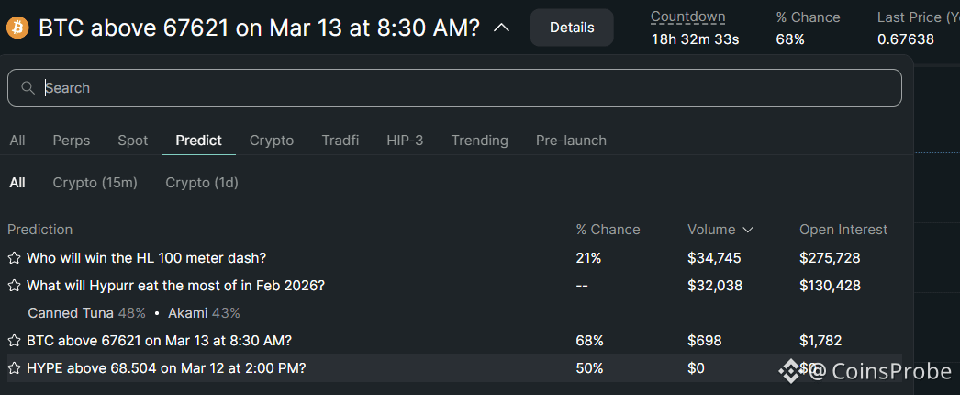Open the HIP-3 tab
The image size is (960, 395).
coord(405,141)
